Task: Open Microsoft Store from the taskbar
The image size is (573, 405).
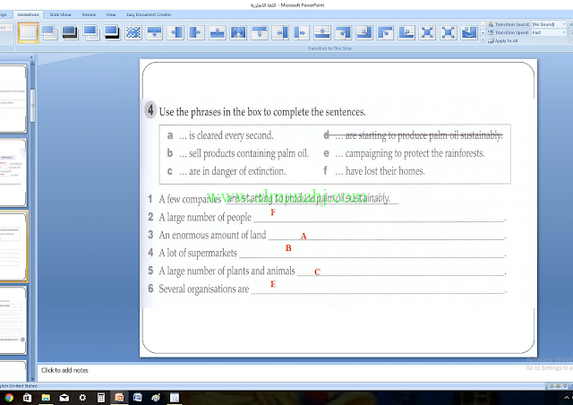Action: [28, 397]
